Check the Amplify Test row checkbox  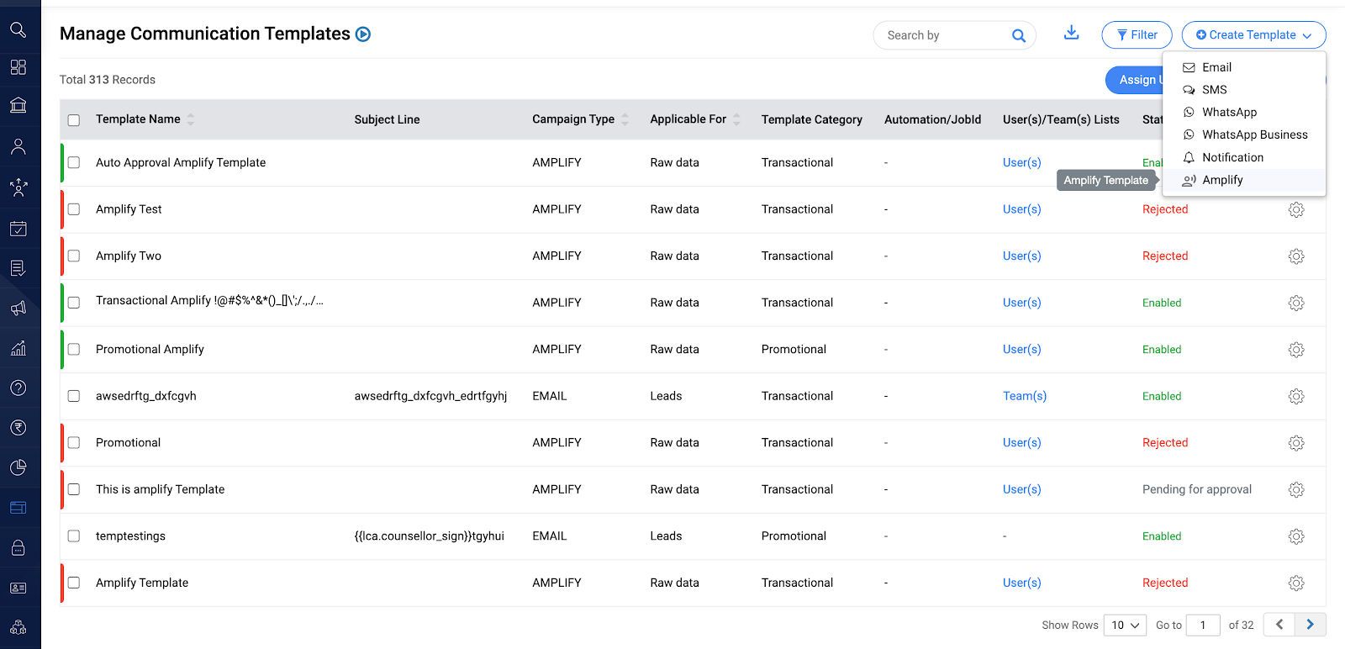74,209
